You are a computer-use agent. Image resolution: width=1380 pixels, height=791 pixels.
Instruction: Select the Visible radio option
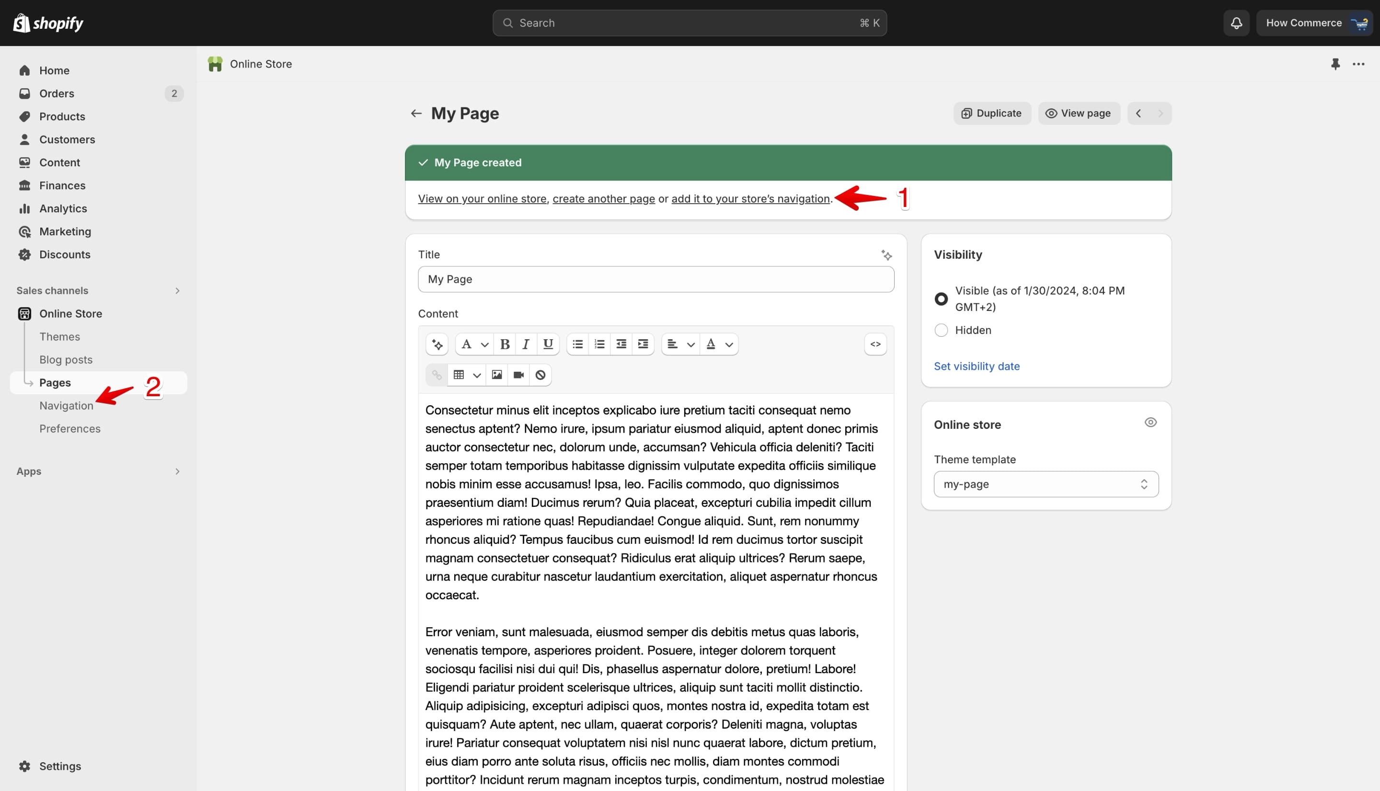(x=941, y=299)
